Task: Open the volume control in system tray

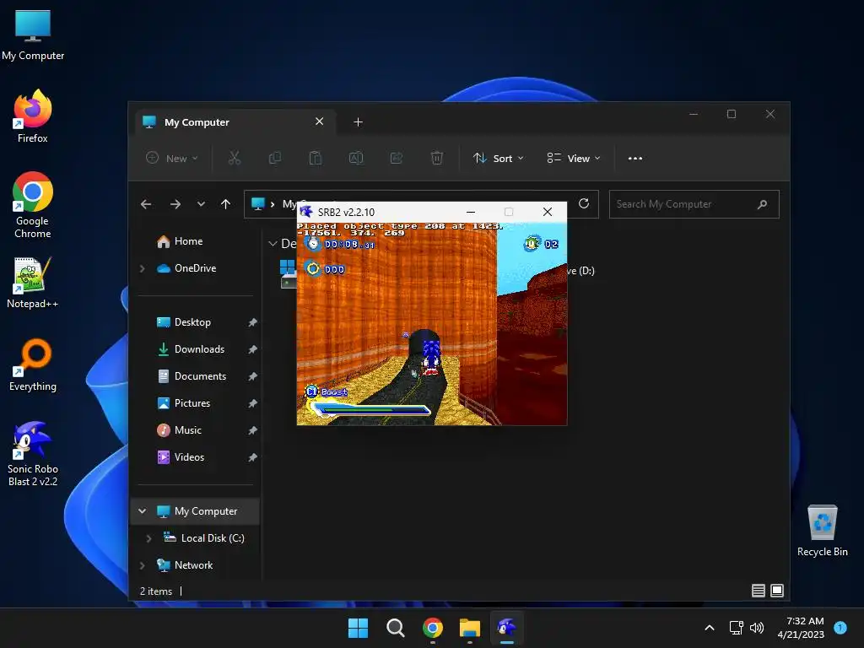Action: click(757, 628)
